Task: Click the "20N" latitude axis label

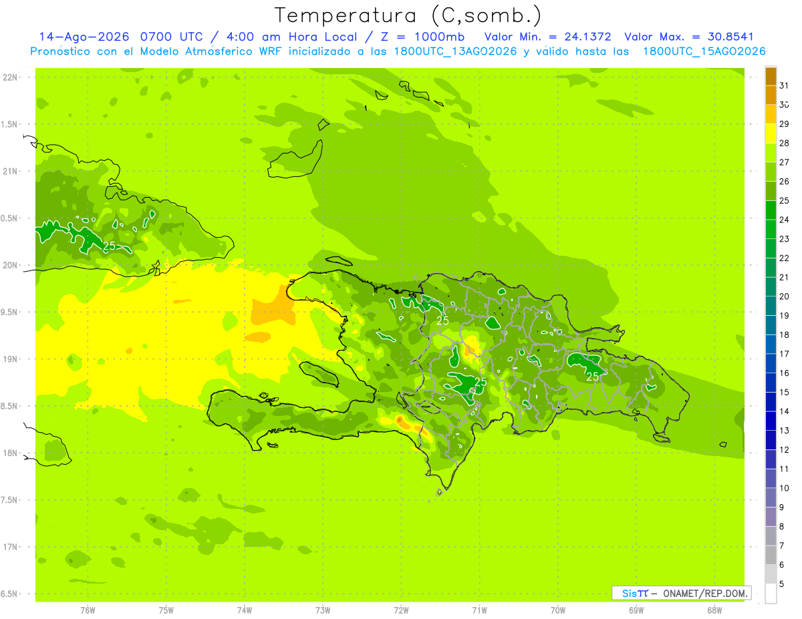Action: (x=9, y=265)
